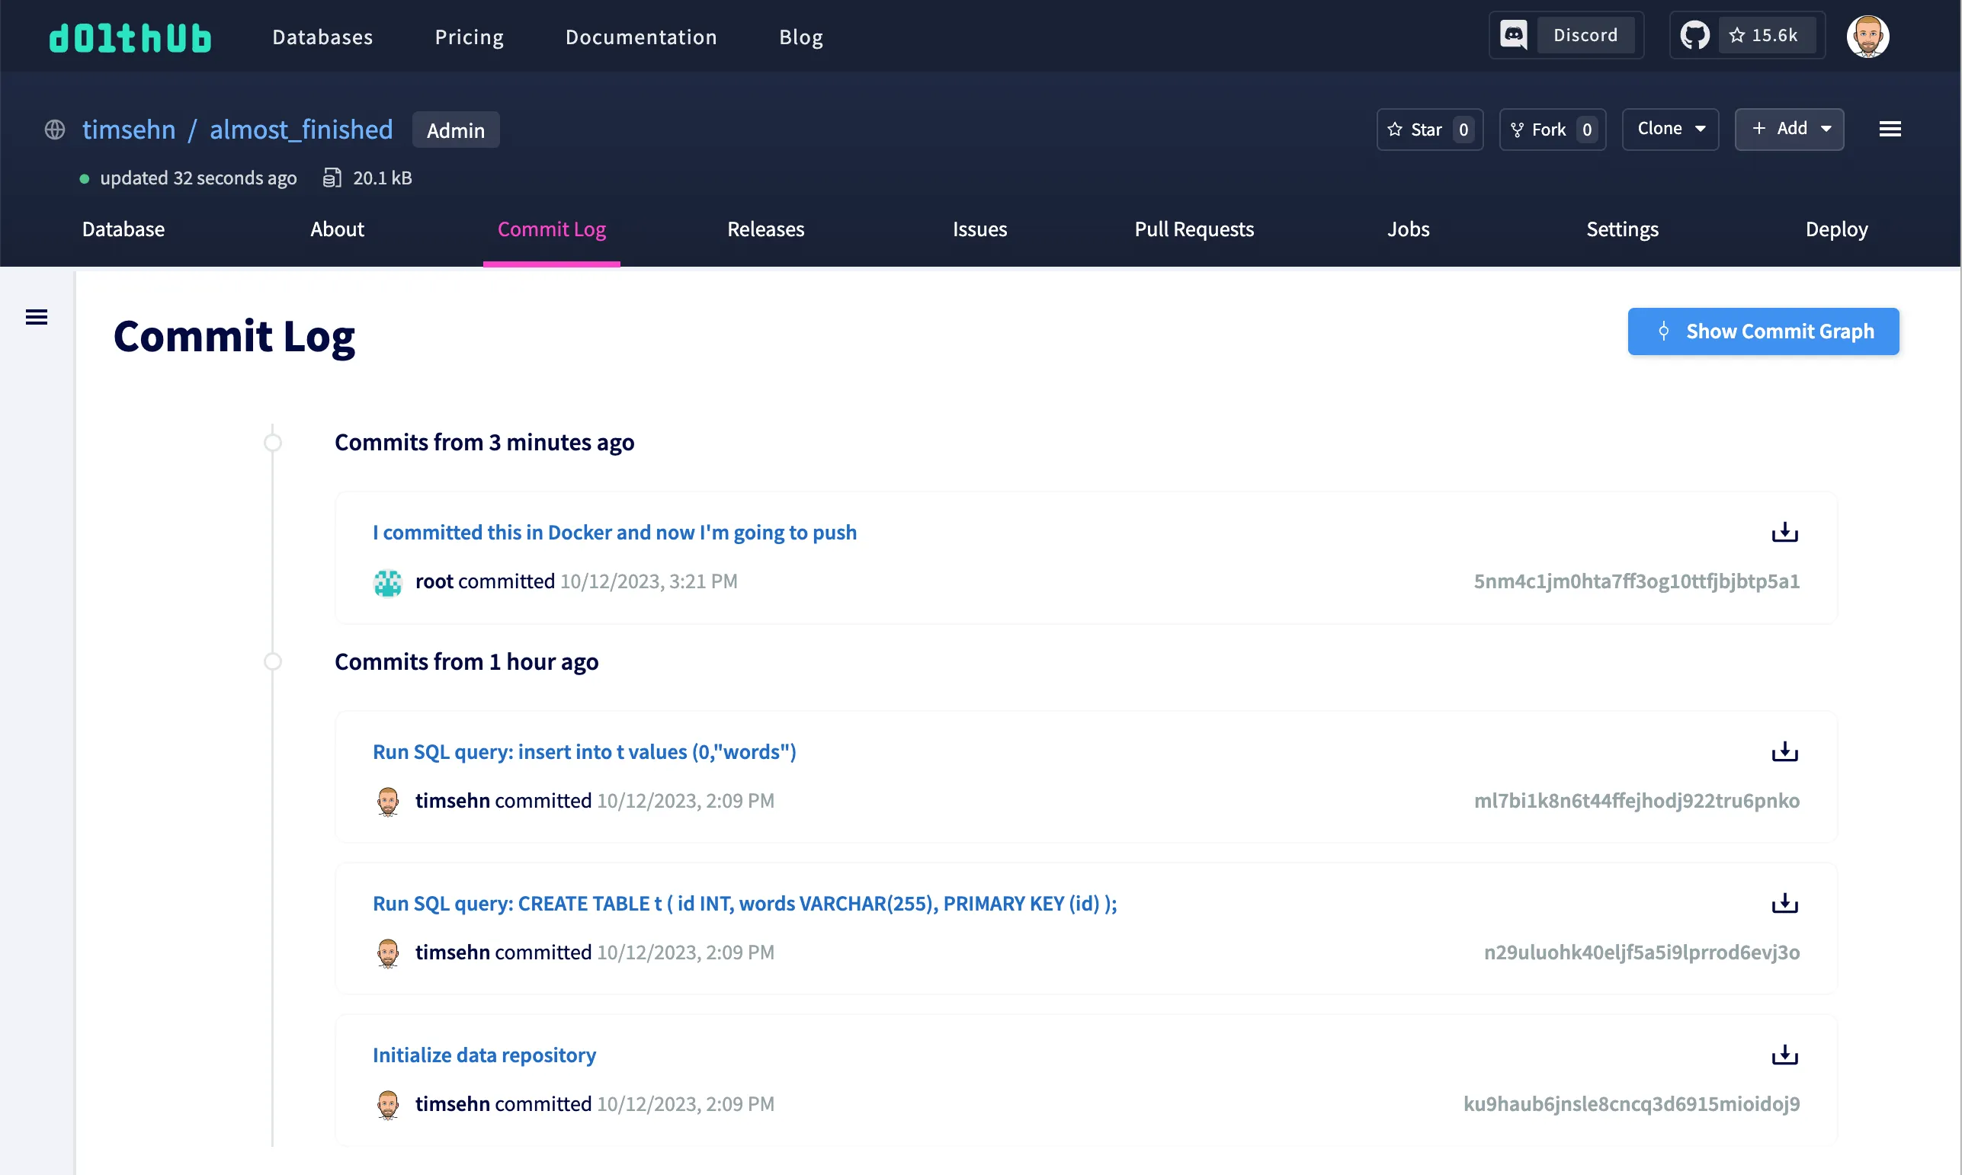Screen dimensions: 1962x1175
Task: Expand the Clone dropdown
Action: 1670,129
